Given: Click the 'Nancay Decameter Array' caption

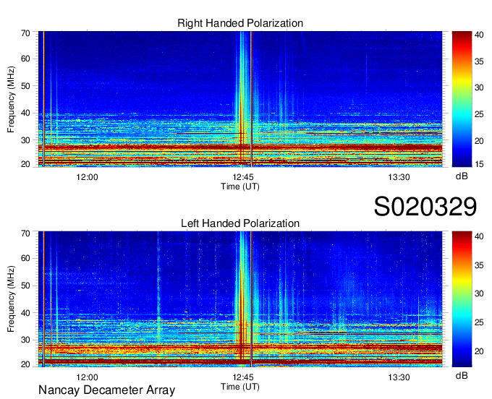Looking at the screenshot, I should pyautogui.click(x=106, y=390).
